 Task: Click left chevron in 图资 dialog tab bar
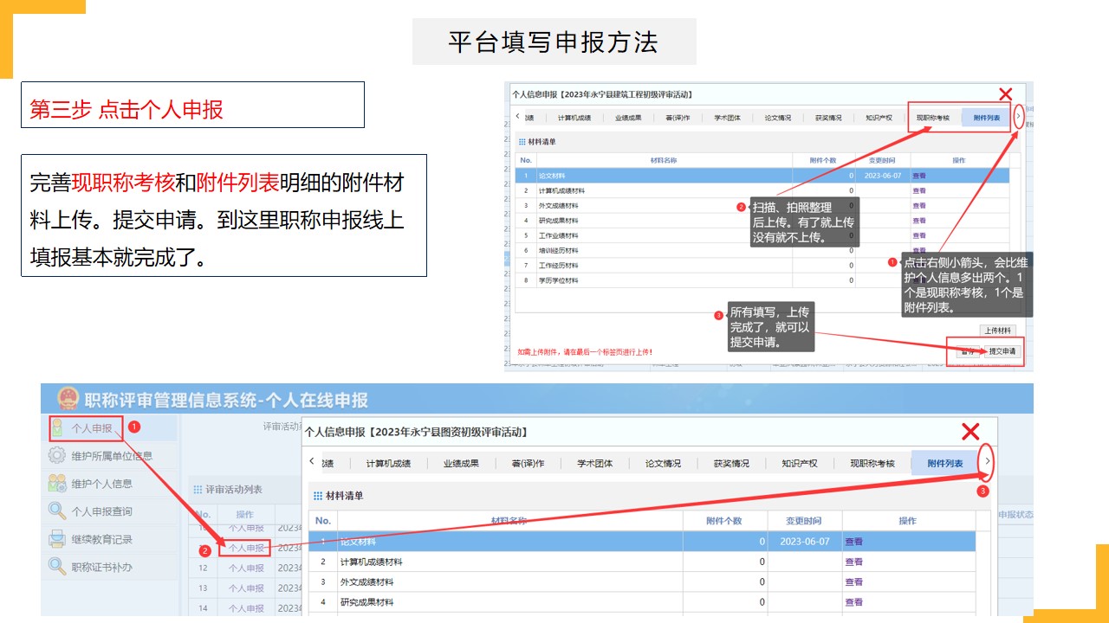312,462
